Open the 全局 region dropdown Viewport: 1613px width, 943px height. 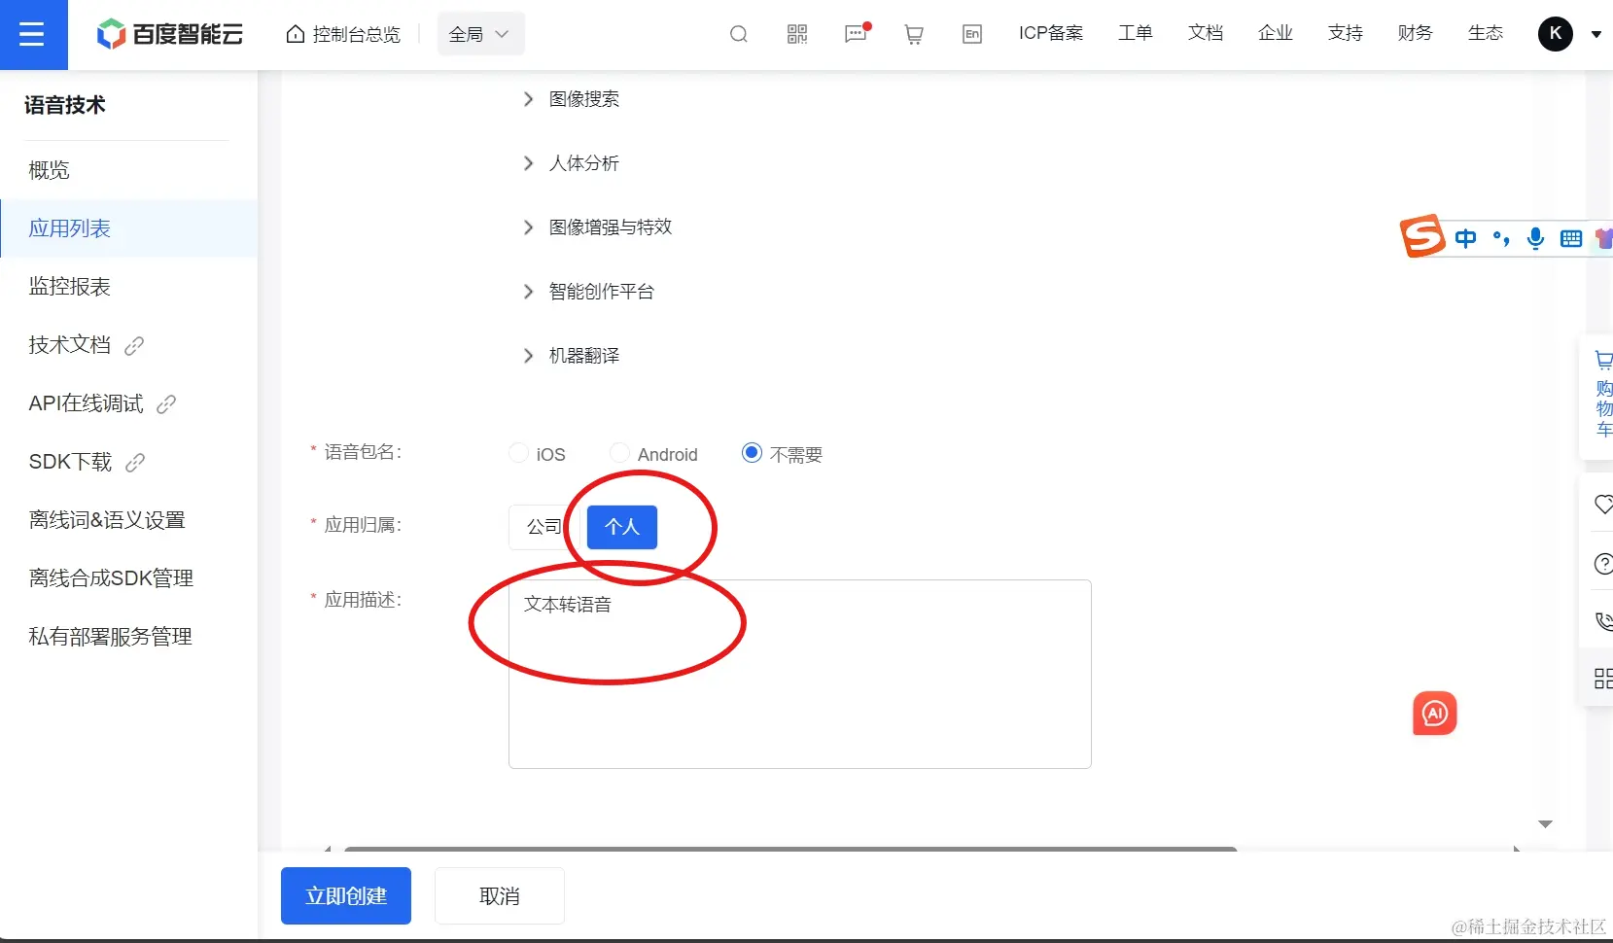480,34
